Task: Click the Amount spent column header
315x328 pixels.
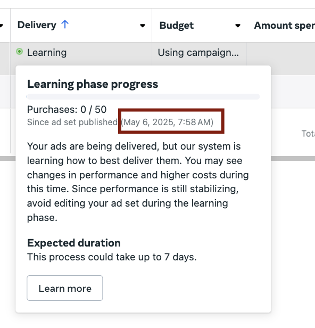Action: point(284,26)
